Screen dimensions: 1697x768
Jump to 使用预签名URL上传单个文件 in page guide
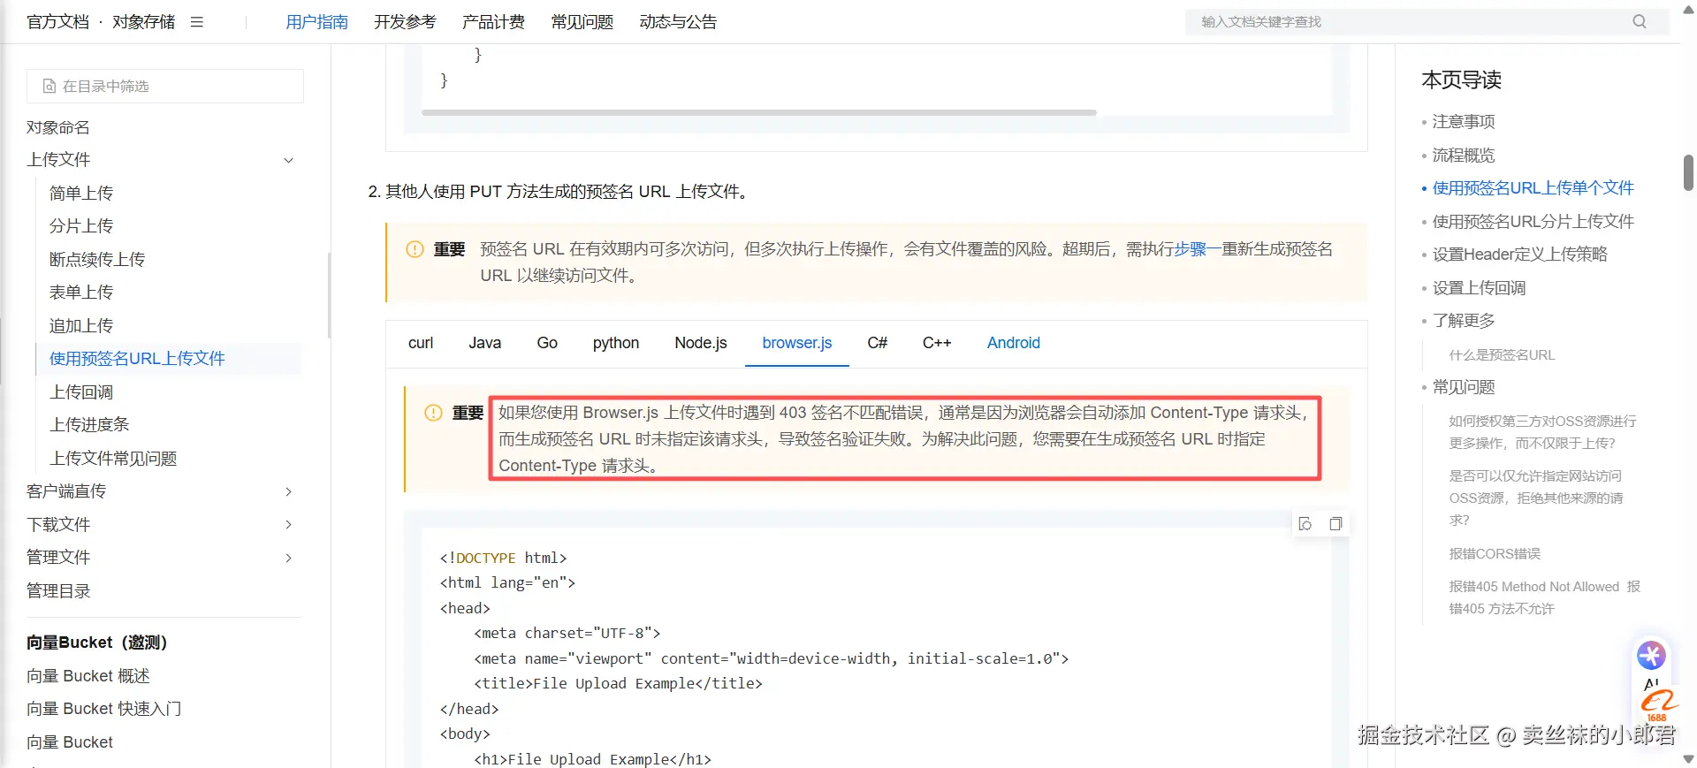point(1533,188)
